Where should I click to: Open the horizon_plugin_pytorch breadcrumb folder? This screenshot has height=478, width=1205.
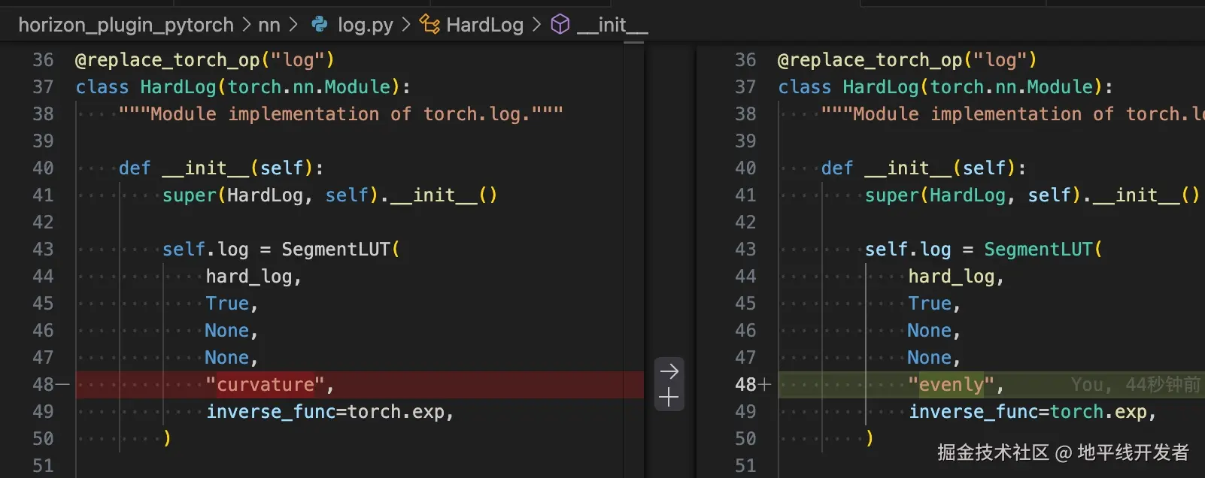click(x=126, y=25)
